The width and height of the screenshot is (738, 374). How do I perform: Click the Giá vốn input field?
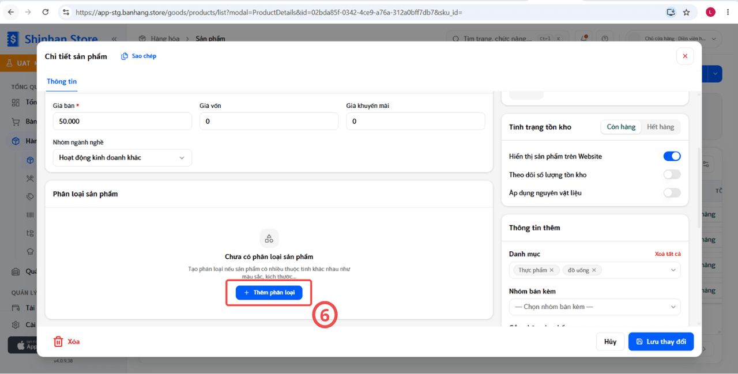pos(269,121)
